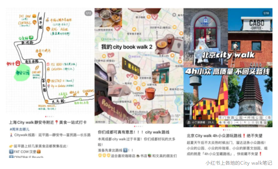Open the #周末去哪儿 hashtag

click(19, 129)
